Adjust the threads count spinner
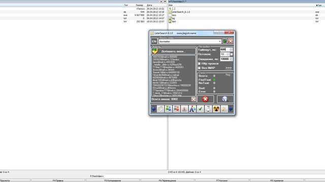 pyautogui.click(x=228, y=54)
